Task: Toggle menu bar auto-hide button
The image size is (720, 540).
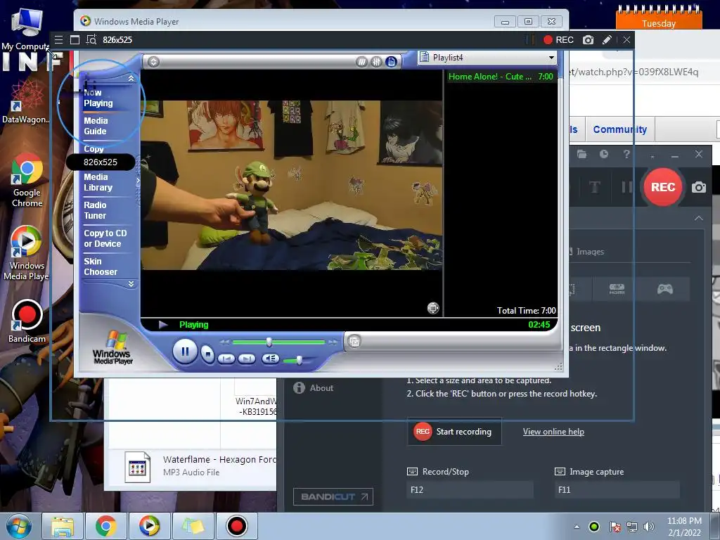Action: coord(153,62)
